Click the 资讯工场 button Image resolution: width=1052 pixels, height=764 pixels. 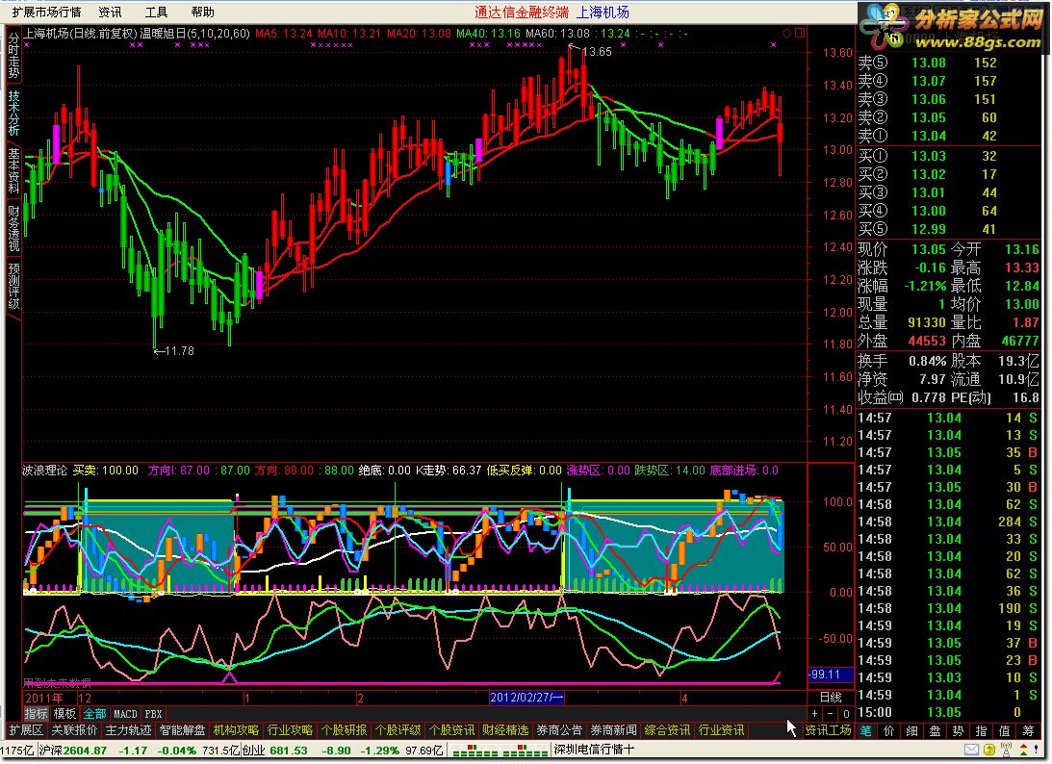pyautogui.click(x=828, y=729)
